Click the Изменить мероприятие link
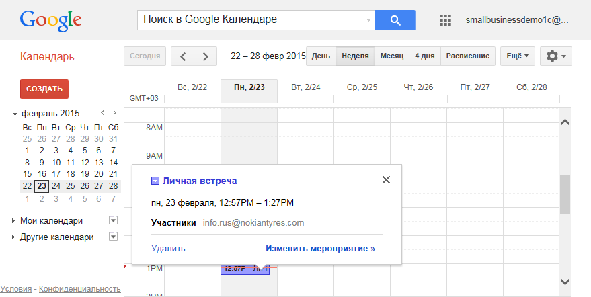 [320, 248]
